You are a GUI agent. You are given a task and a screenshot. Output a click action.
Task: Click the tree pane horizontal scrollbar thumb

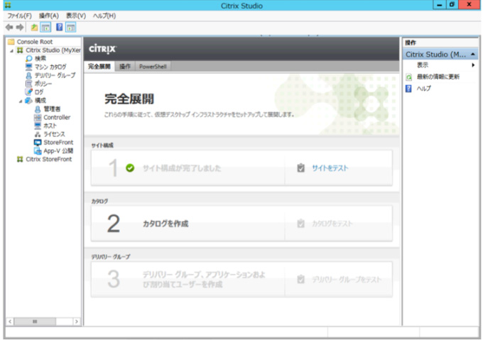(x=35, y=322)
